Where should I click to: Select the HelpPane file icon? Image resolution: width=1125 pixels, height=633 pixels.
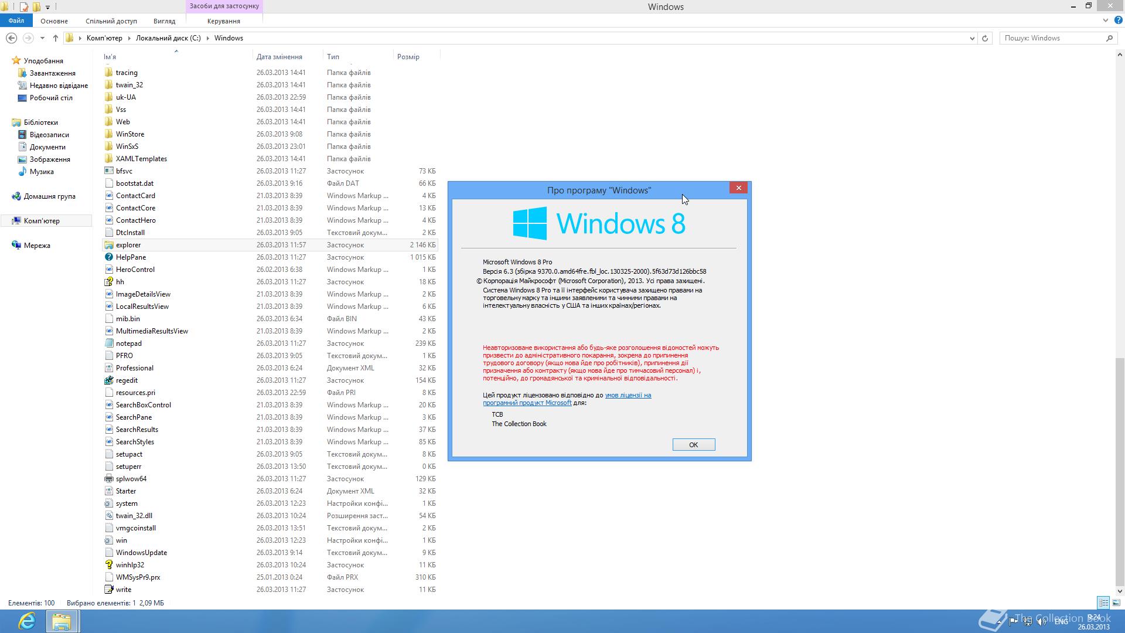(108, 257)
